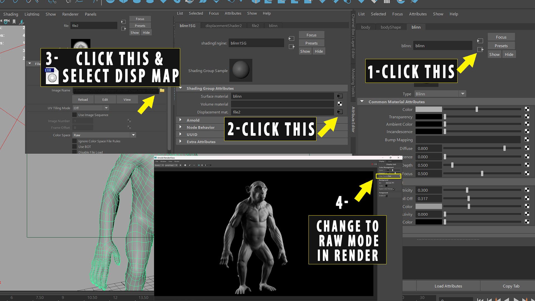This screenshot has height=301, width=535.
Task: Open the Type Blinn dropdown
Action: coord(440,94)
